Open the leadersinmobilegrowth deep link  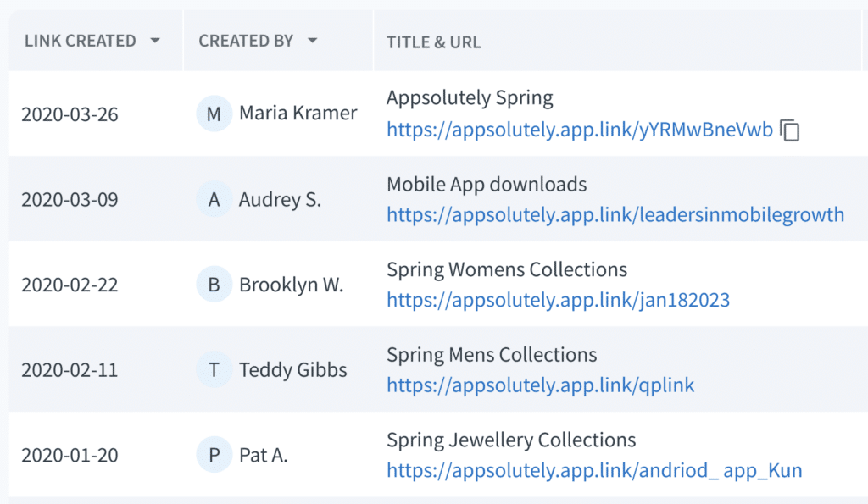pyautogui.click(x=615, y=215)
